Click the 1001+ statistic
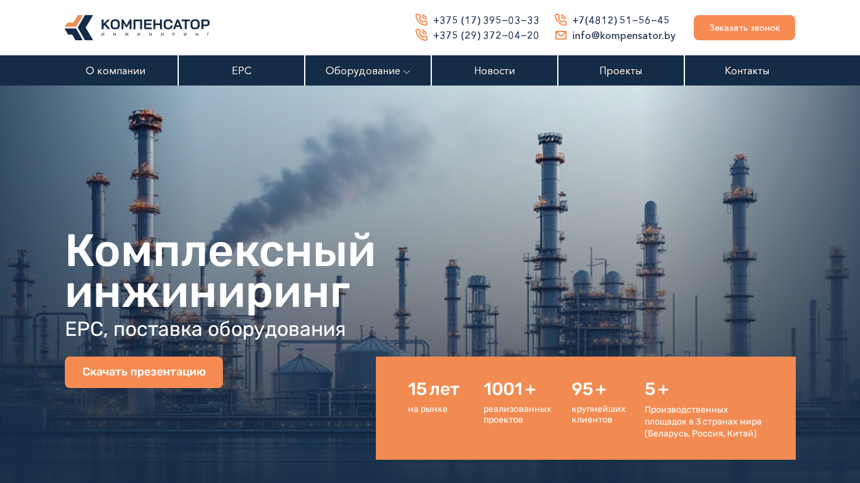Screen dimensions: 860x483 [510, 389]
